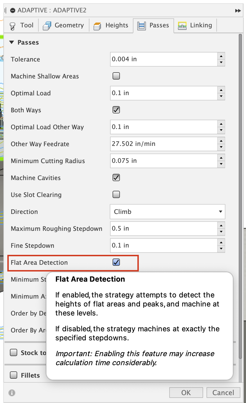Enable Machine Shallow Areas
Image resolution: width=246 pixels, height=403 pixels.
coord(116,76)
